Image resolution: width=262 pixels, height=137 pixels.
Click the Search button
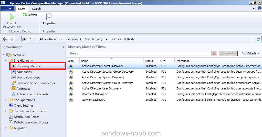(x=228, y=53)
